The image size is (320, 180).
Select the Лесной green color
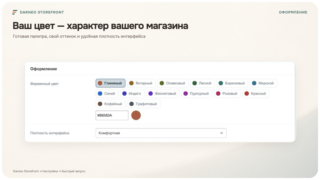click(x=202, y=83)
